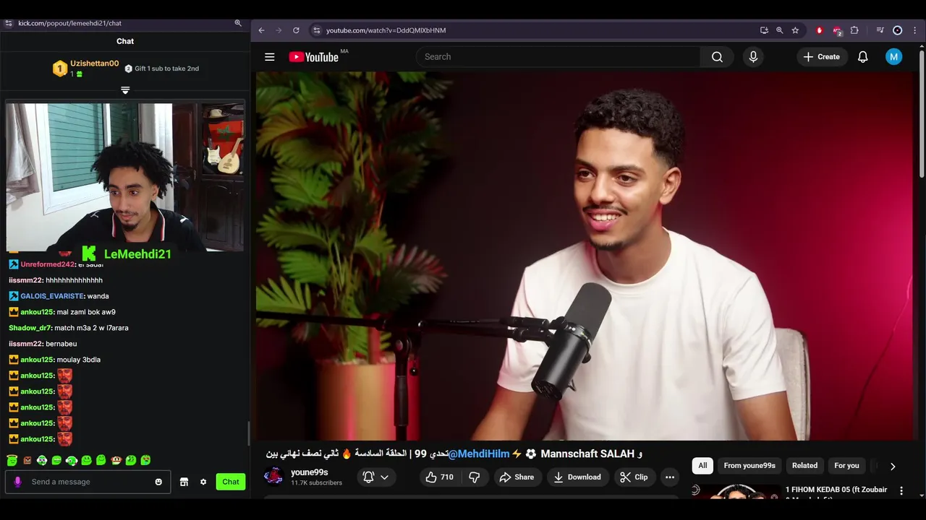Screen dimensions: 926x520
Task: Open more actions three-dot menu under video
Action: (x=670, y=477)
